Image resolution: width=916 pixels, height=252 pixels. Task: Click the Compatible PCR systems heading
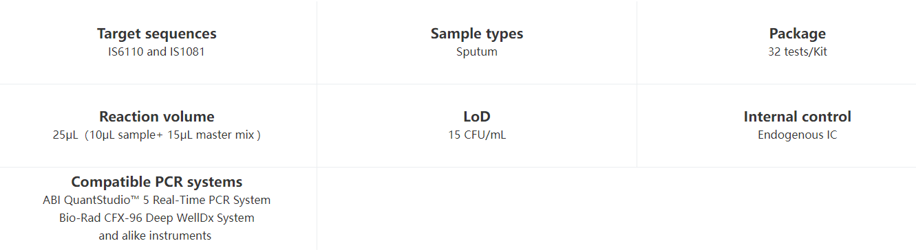tap(157, 182)
